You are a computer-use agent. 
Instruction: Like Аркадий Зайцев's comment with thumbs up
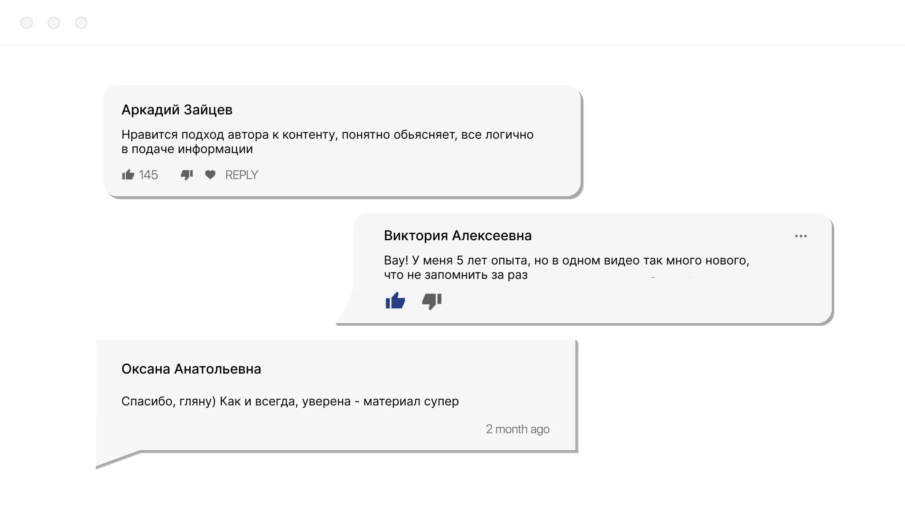click(x=128, y=175)
